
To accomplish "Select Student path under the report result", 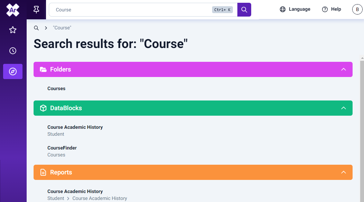I will (x=56, y=198).
